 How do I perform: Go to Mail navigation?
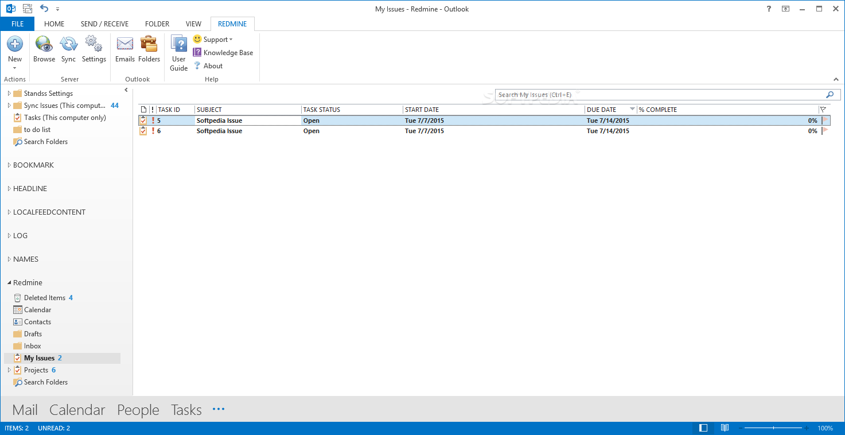point(25,410)
